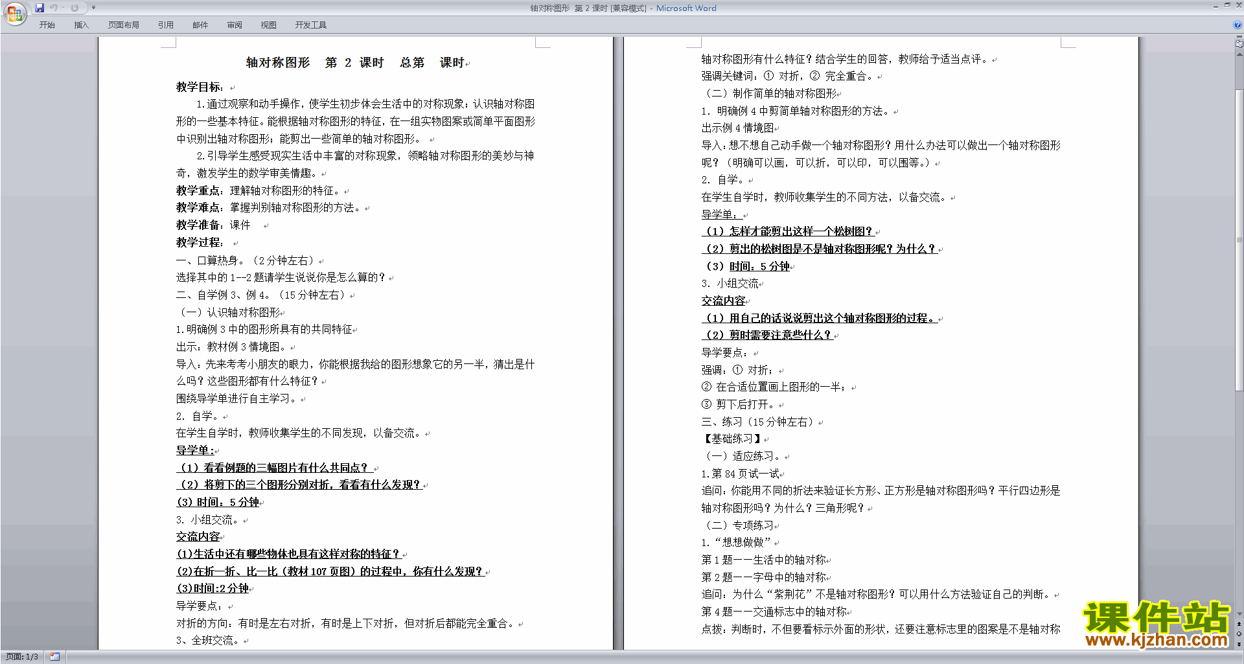1244x664 pixels.
Task: Click the Next Page double-arrow button
Action: tap(1239, 644)
